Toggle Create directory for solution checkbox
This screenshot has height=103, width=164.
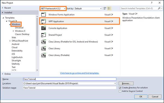tap(120, 88)
